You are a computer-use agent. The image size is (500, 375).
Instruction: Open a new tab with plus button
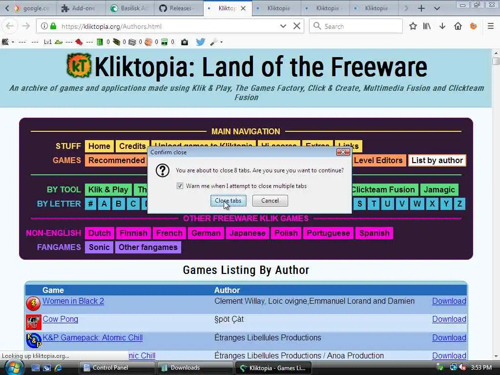tap(421, 8)
